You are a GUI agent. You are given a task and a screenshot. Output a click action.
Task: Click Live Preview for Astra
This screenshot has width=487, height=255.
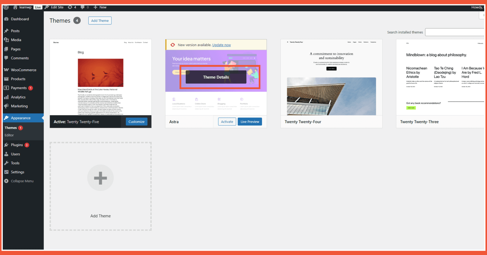(x=250, y=122)
